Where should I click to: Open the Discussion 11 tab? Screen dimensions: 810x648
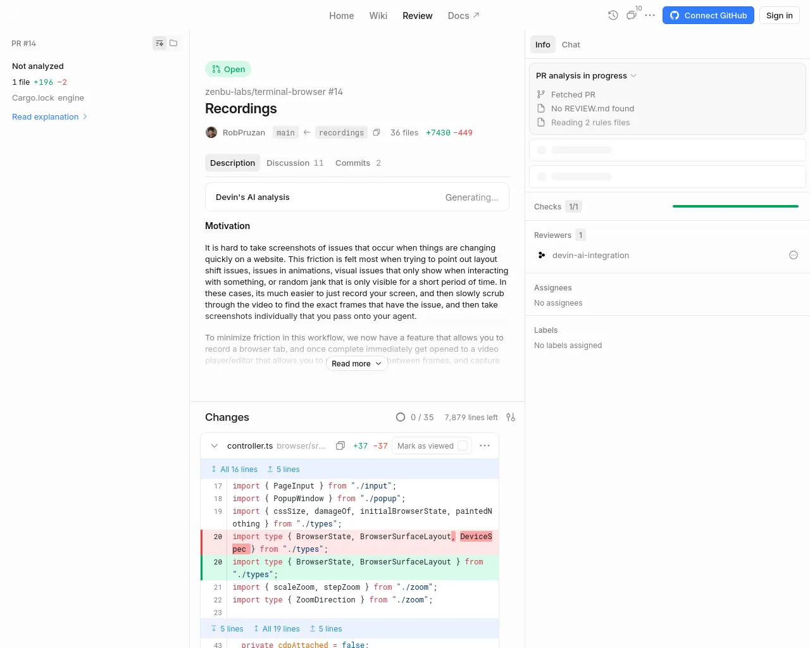pos(295,163)
